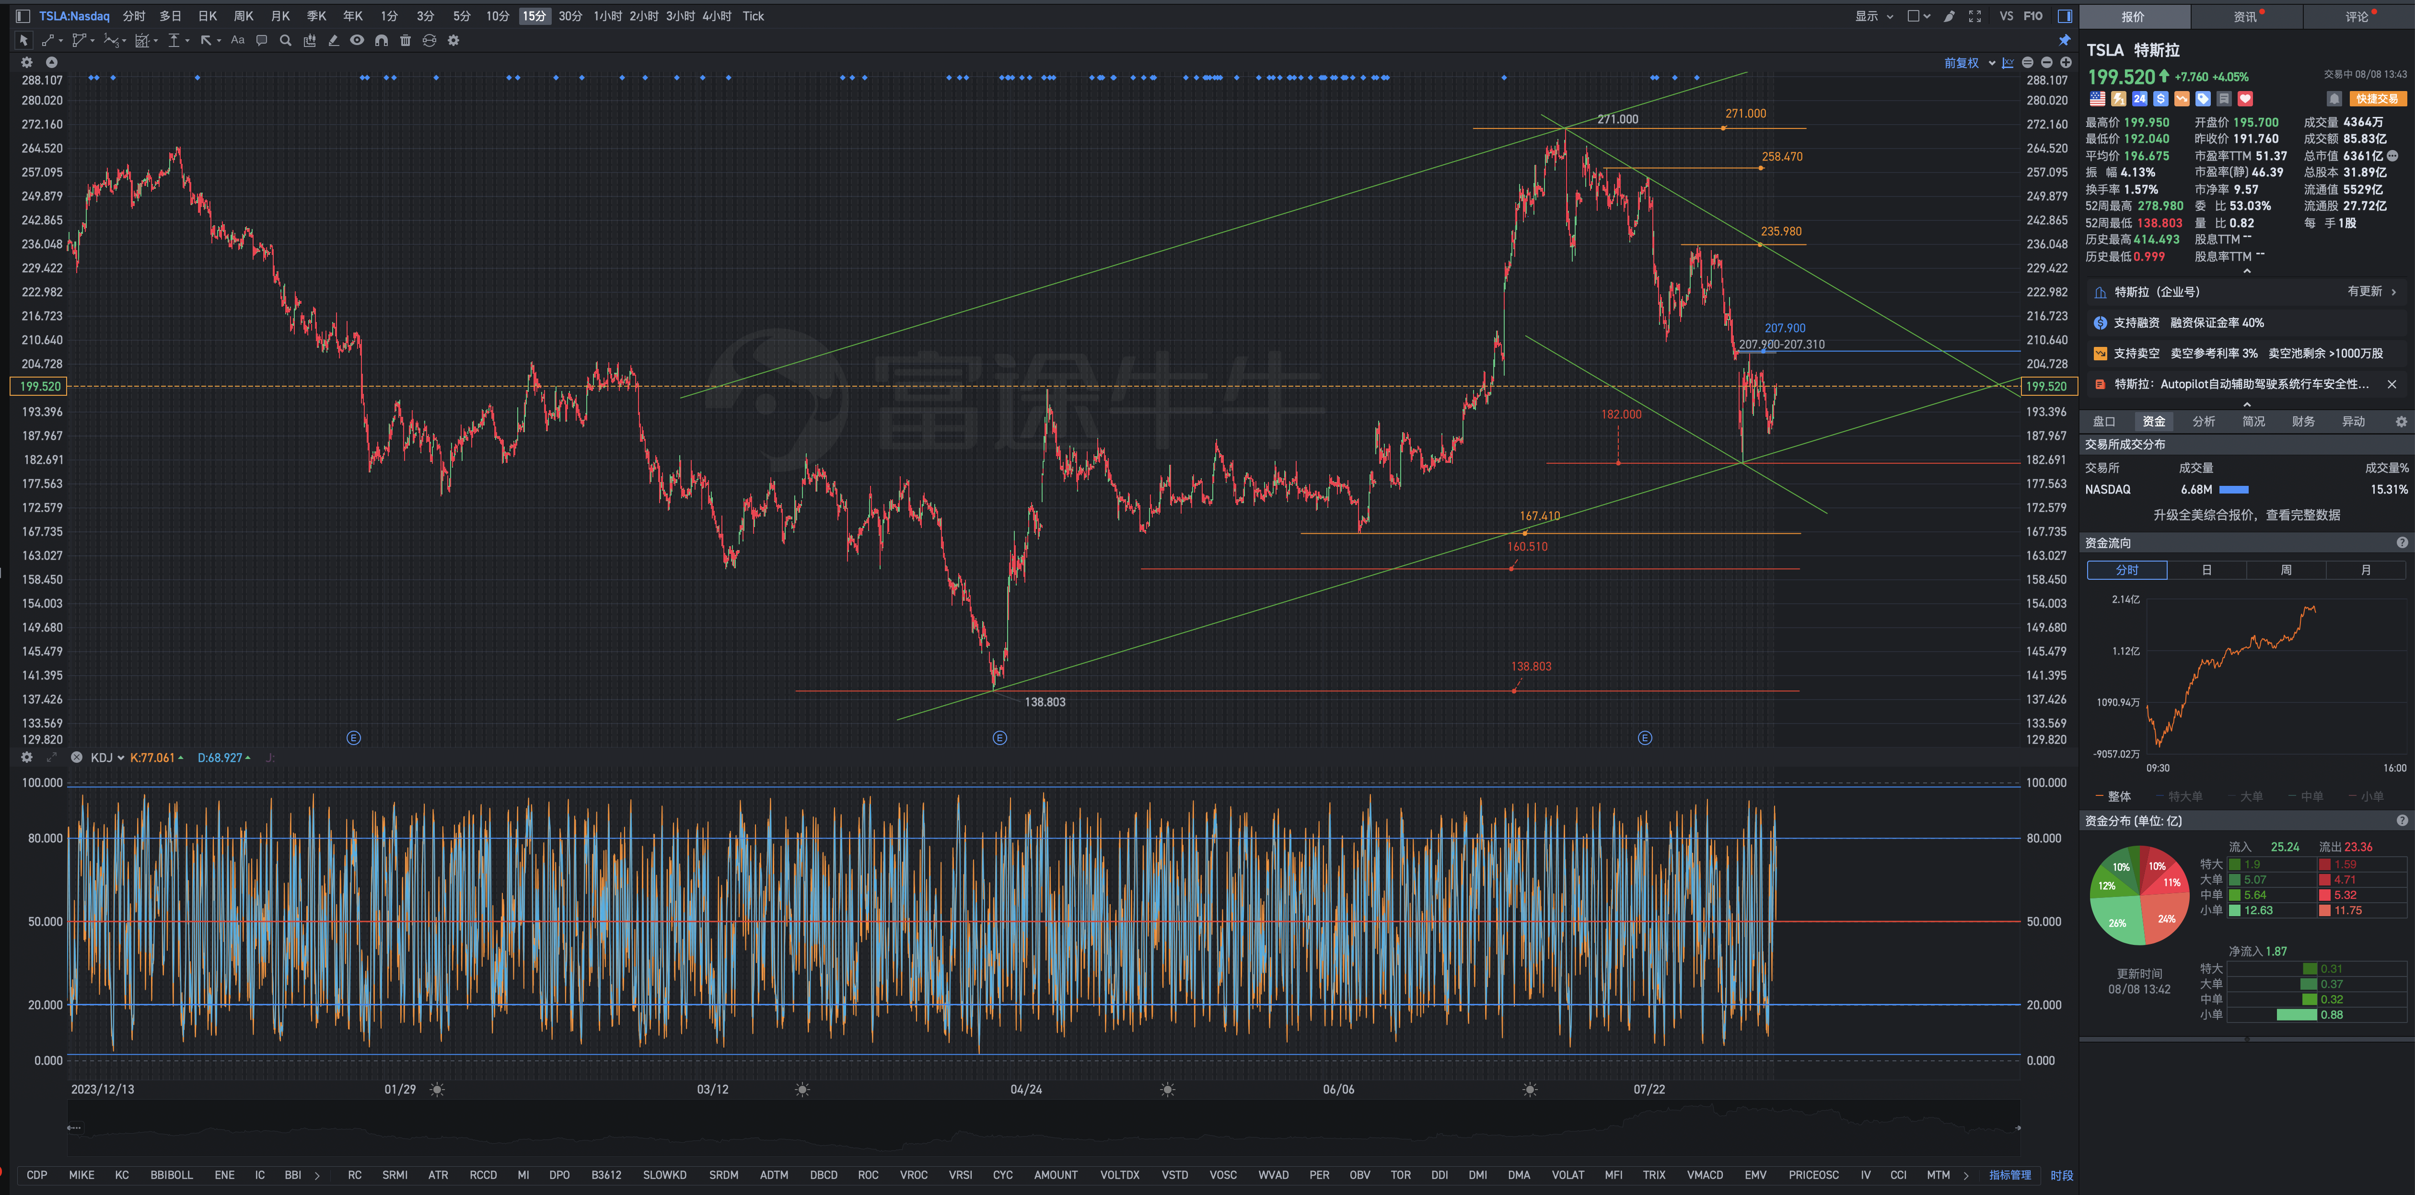Image resolution: width=2415 pixels, height=1195 pixels.
Task: Zoom out the chart with minus icon
Action: pyautogui.click(x=2046, y=63)
